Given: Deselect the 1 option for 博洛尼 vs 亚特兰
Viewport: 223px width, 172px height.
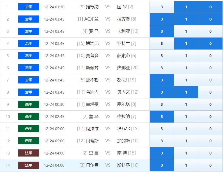Looking at the screenshot, I should [x=186, y=44].
